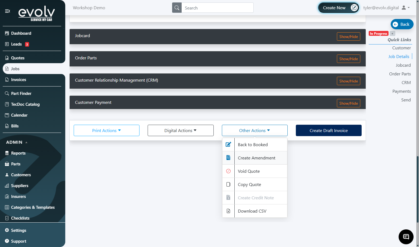The image size is (419, 247).
Task: Collapse the sidebar with the hamburger icon
Action: click(8, 11)
